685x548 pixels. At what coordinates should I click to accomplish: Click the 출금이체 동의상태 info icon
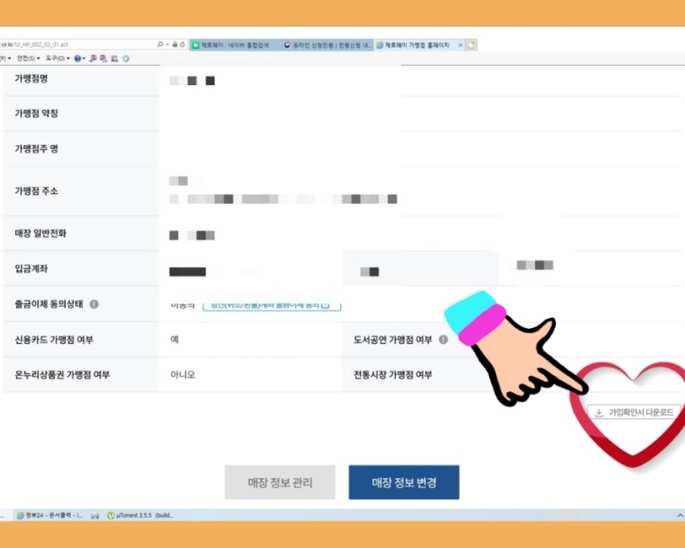point(94,304)
